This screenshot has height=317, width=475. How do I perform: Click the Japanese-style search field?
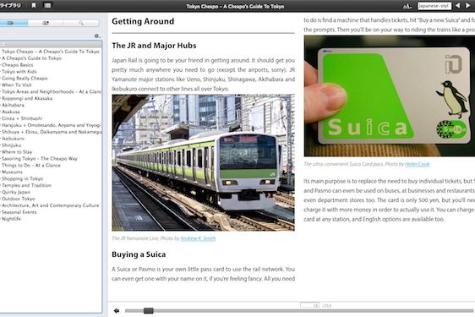point(434,6)
